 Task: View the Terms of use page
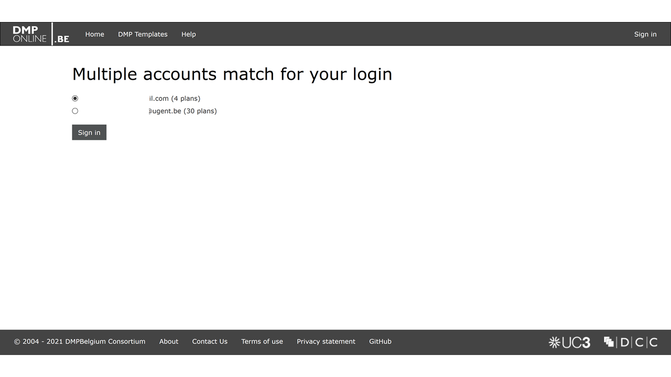(262, 341)
